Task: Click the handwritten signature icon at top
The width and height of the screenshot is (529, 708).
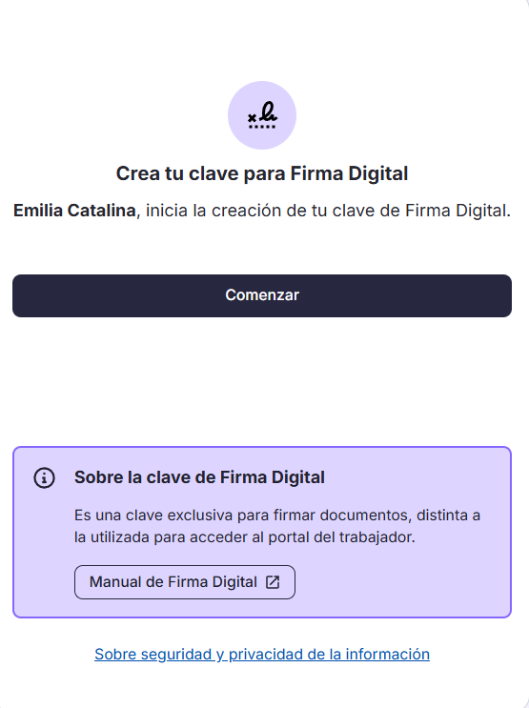Action: pos(262,115)
